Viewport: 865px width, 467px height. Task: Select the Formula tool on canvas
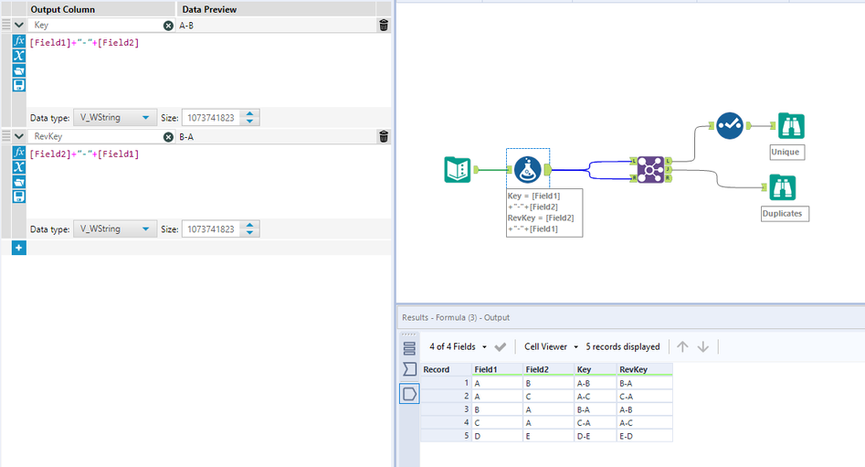528,169
